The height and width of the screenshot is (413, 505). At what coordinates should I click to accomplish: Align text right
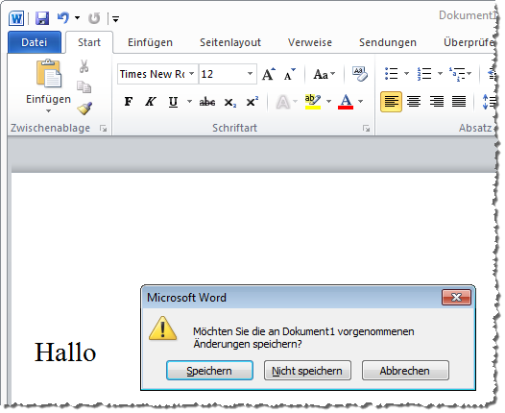pos(437,102)
